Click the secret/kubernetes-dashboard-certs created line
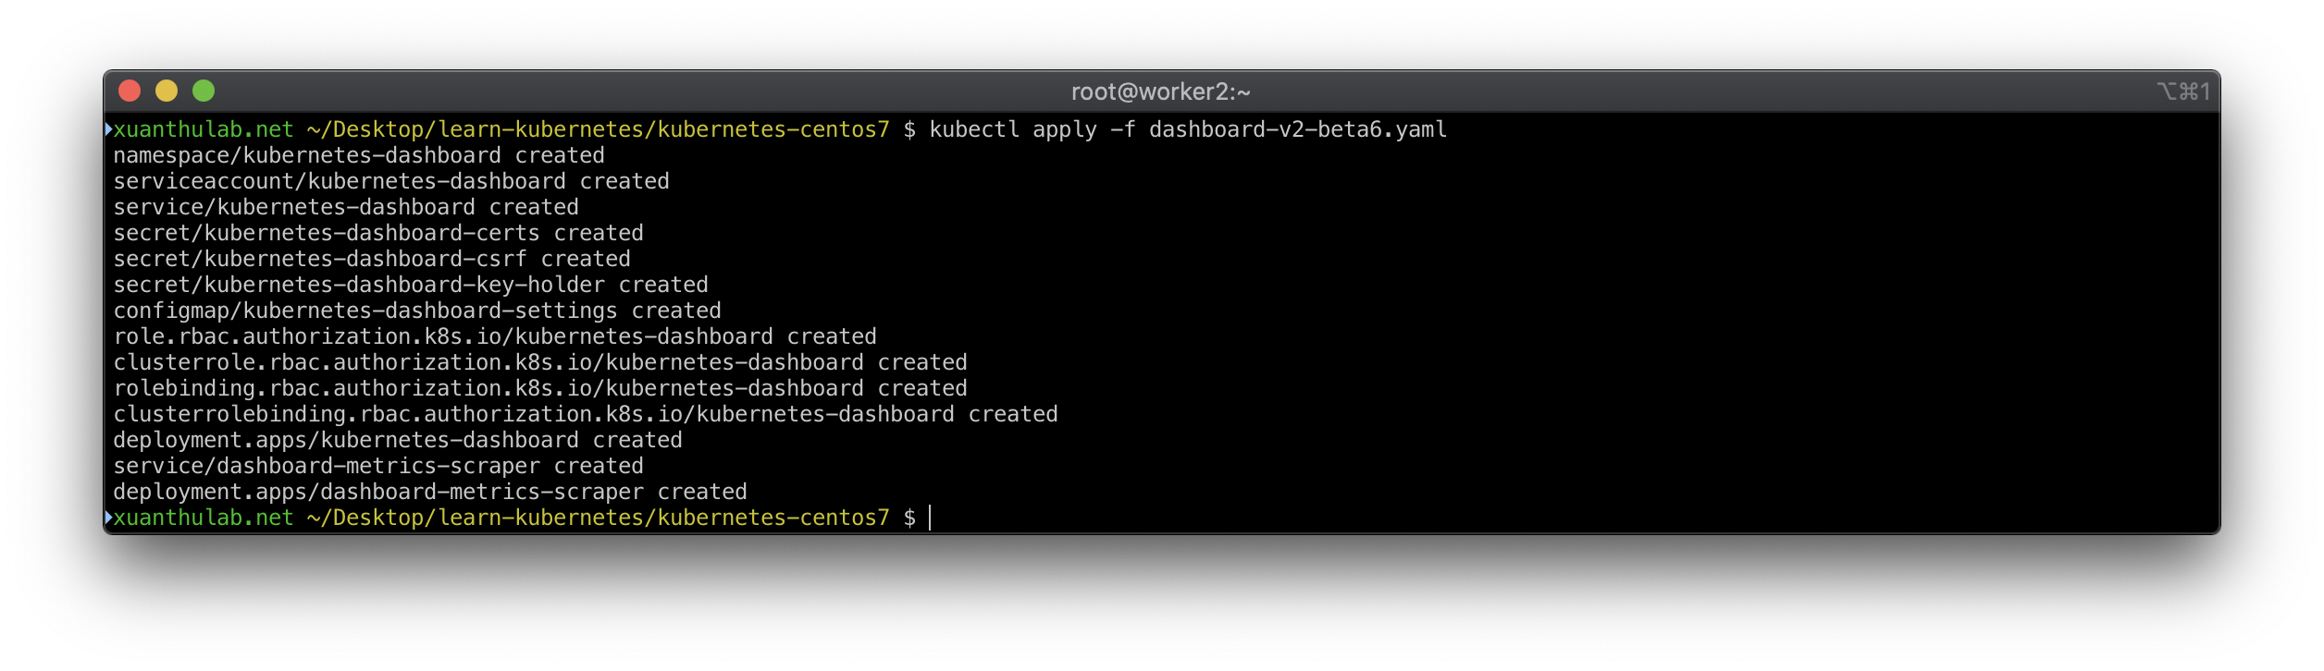This screenshot has width=2324, height=671. [378, 233]
